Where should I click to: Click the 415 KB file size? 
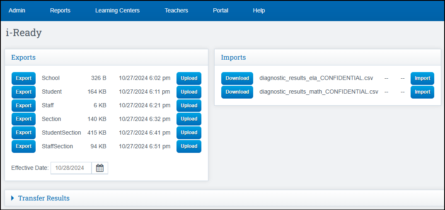(x=97, y=133)
